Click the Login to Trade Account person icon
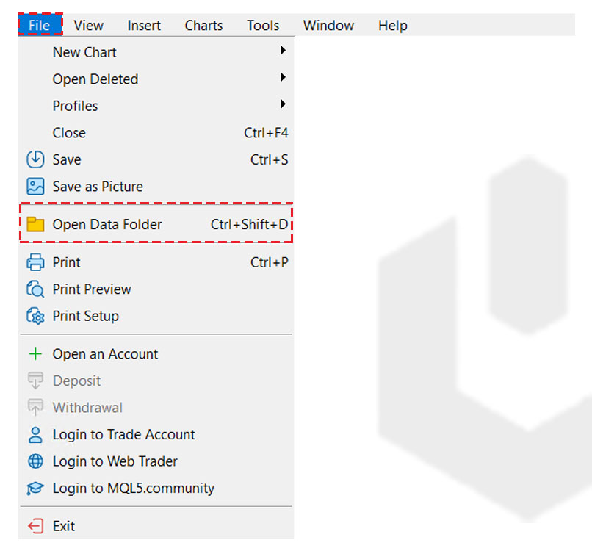Image resolution: width=592 pixels, height=551 pixels. point(35,434)
